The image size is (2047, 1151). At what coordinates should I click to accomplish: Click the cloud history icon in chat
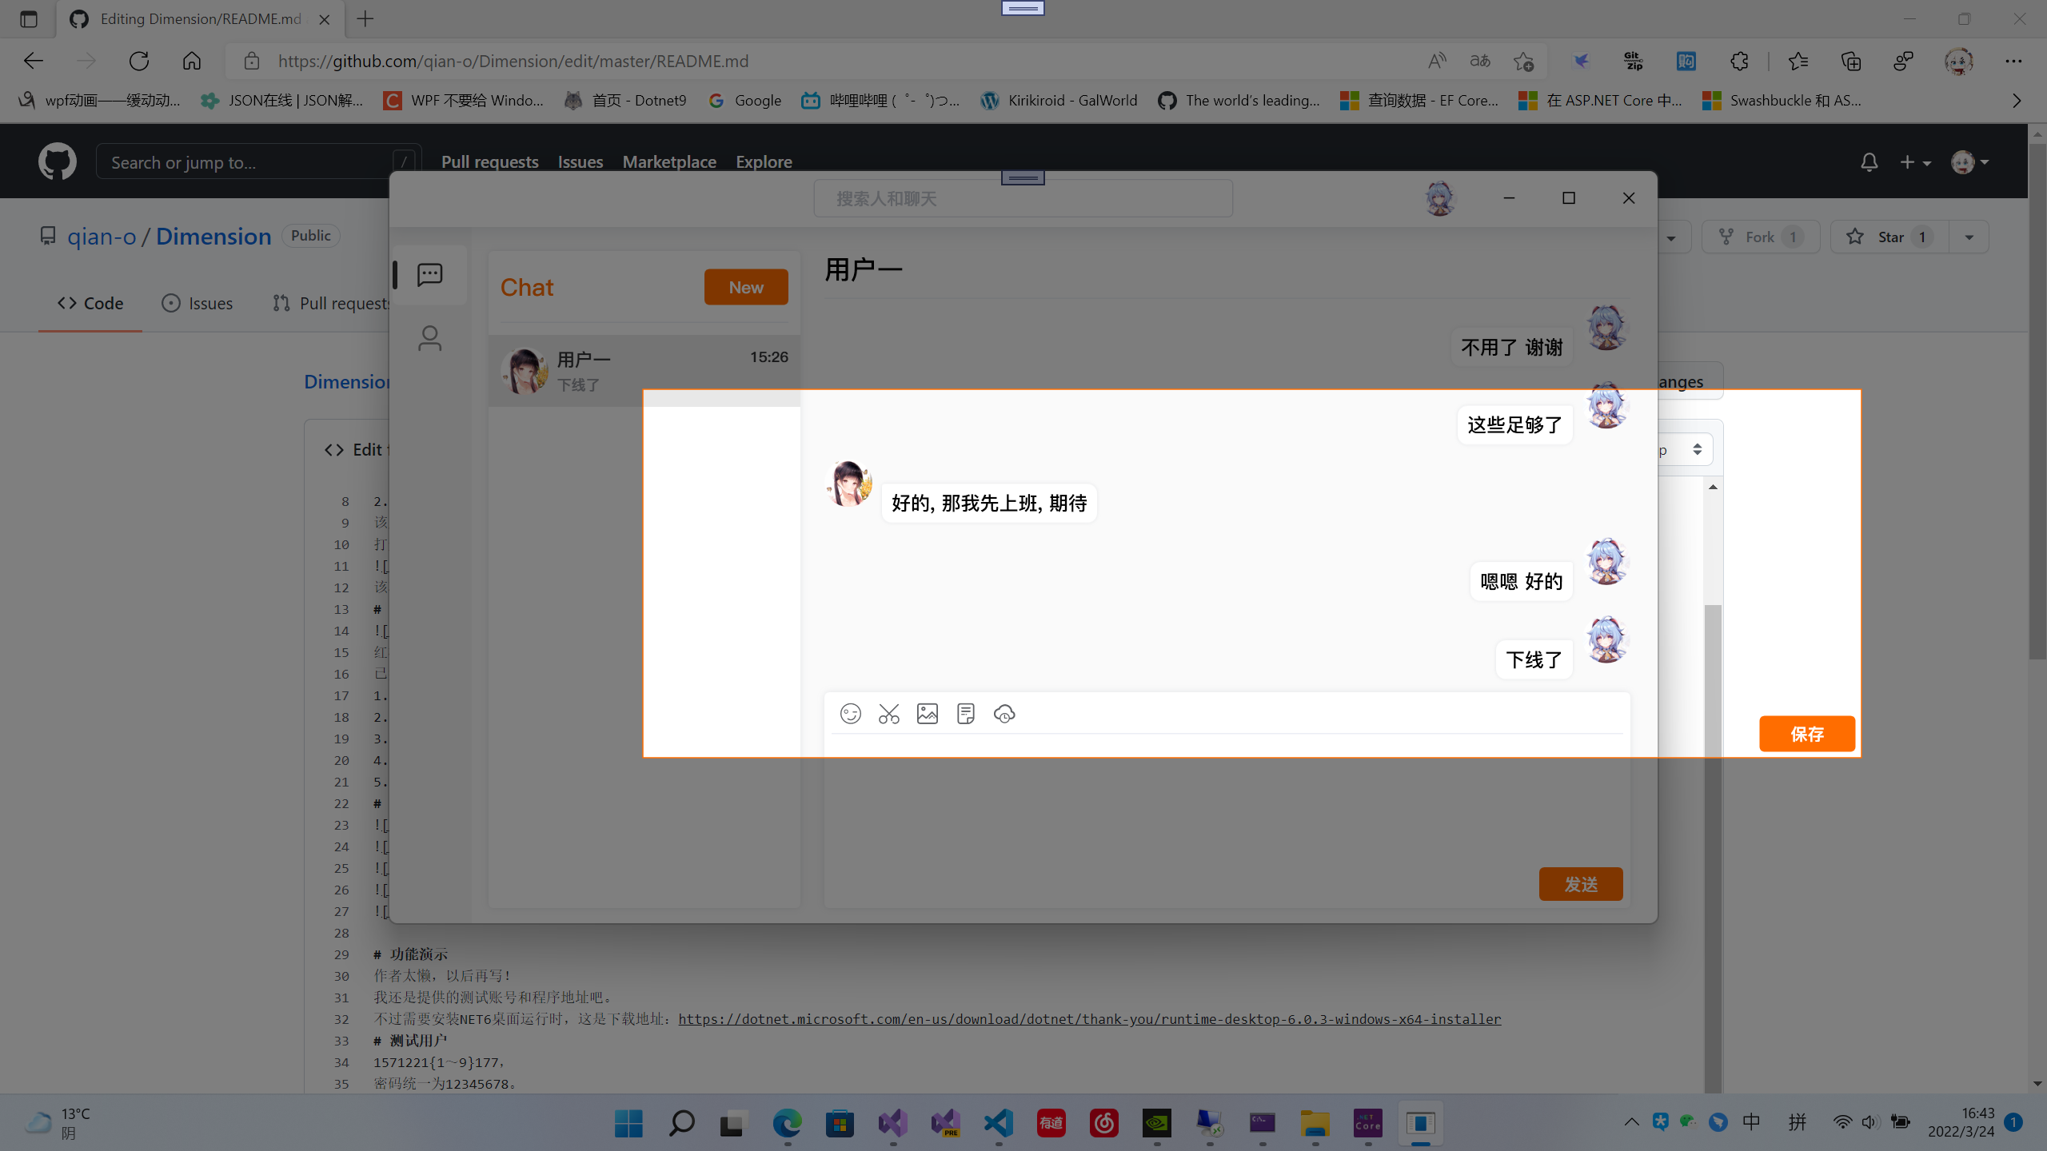1004,714
